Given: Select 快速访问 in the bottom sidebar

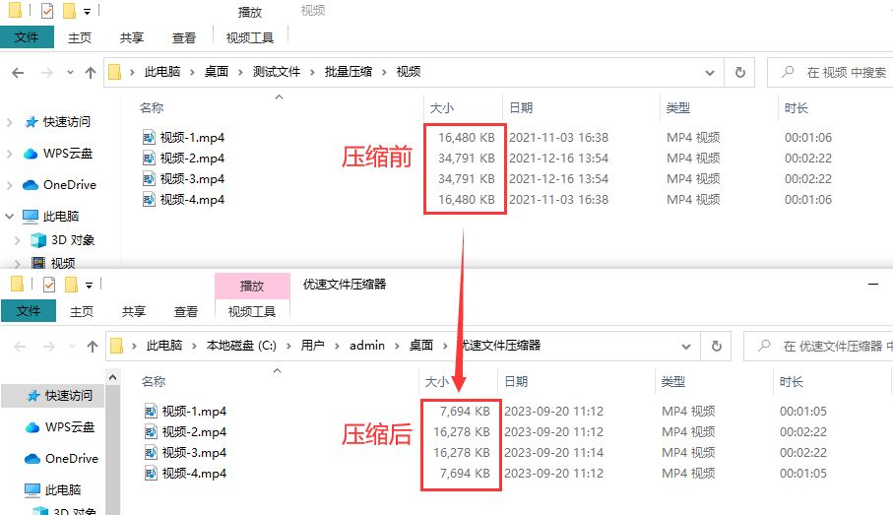Looking at the screenshot, I should (x=53, y=396).
